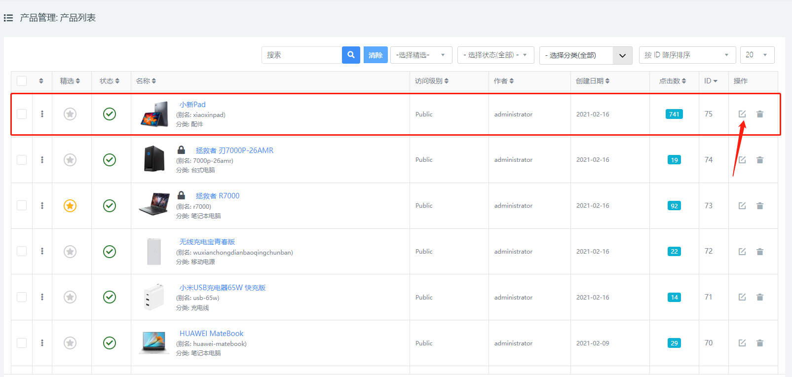
Task: Select the 小新Pad row checkbox
Action: click(x=22, y=114)
